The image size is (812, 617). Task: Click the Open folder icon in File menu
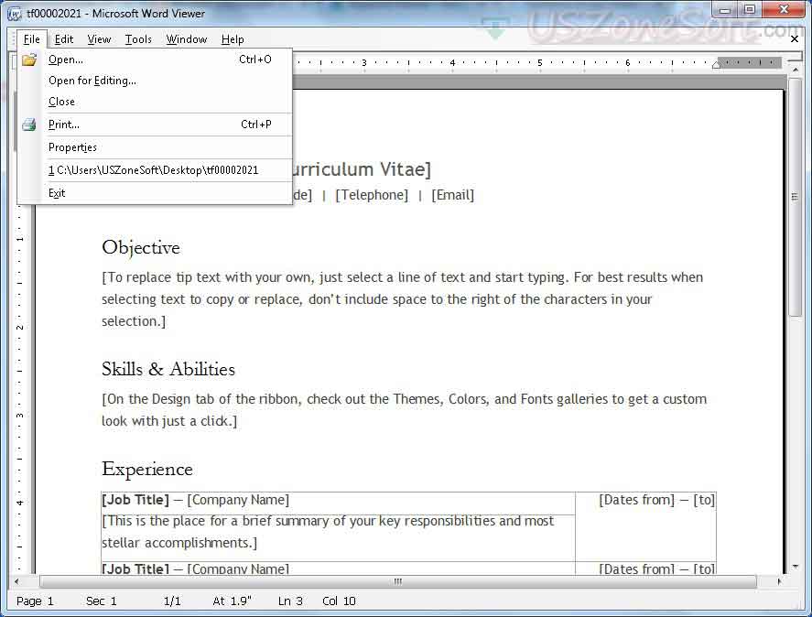[x=29, y=60]
